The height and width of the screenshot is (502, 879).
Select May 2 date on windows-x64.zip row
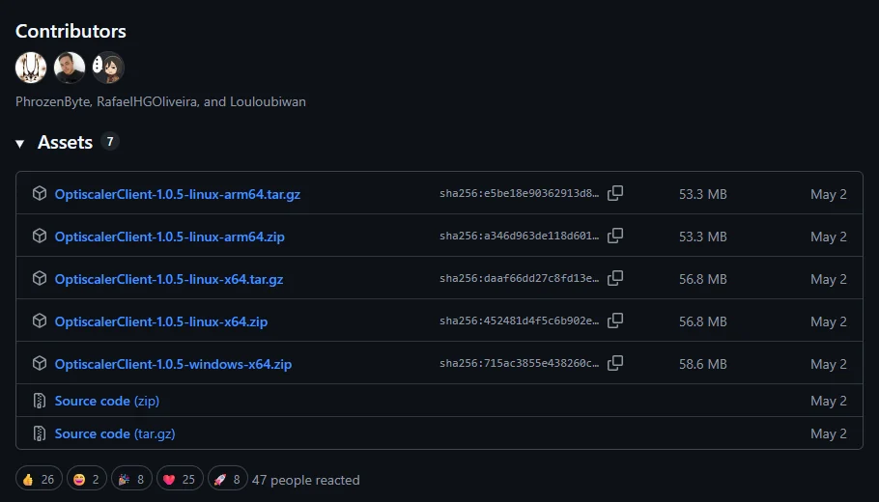[x=829, y=364]
